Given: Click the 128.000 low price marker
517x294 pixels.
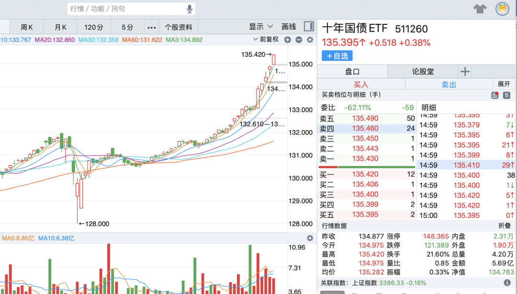Looking at the screenshot, I should point(94,224).
